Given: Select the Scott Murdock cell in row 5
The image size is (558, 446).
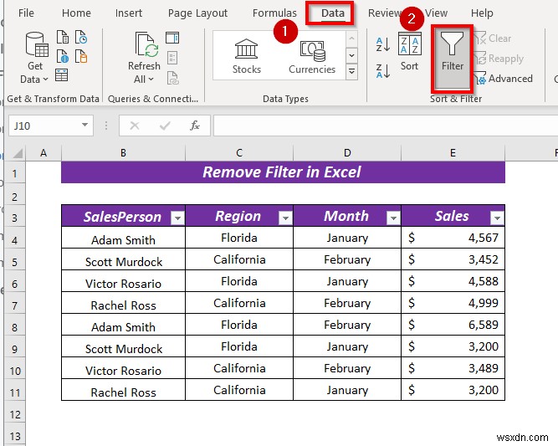Looking at the screenshot, I should pos(123,259).
